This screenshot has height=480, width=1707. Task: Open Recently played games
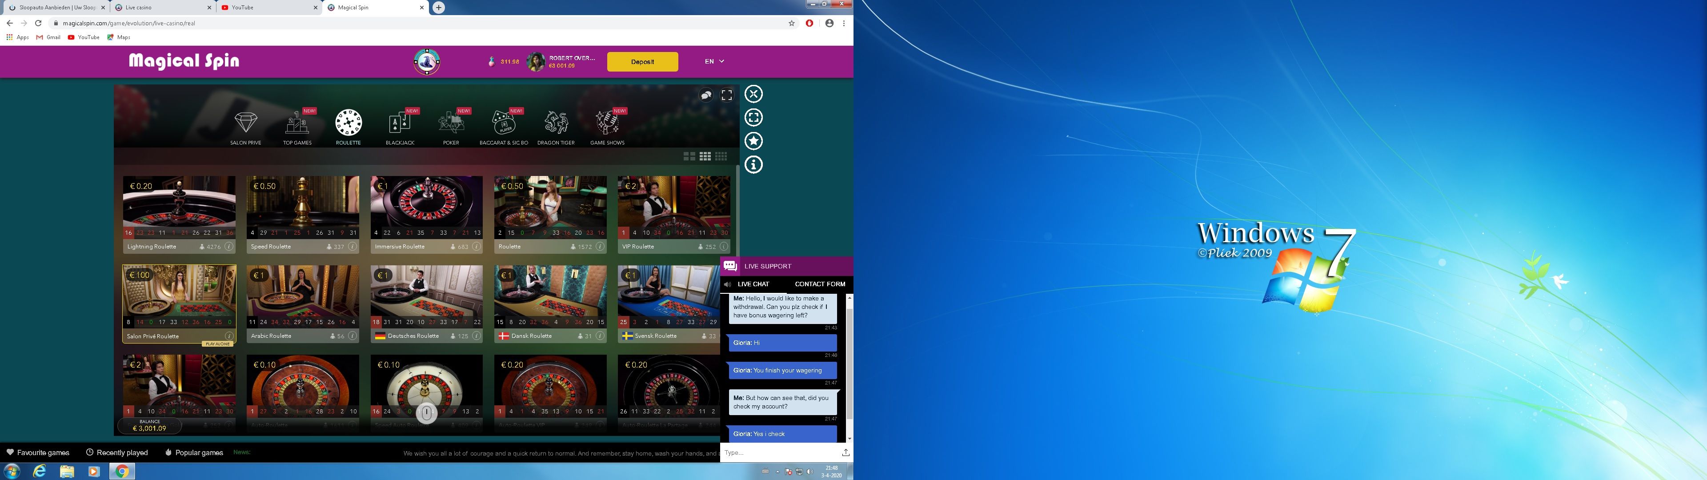[x=116, y=453]
